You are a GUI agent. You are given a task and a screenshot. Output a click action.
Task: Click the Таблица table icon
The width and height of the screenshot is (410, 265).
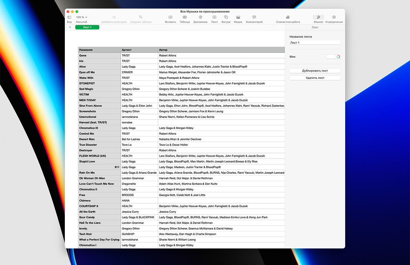[184, 17]
